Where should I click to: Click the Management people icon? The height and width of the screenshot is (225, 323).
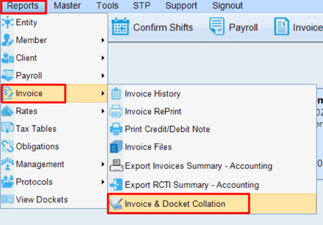pos(8,164)
